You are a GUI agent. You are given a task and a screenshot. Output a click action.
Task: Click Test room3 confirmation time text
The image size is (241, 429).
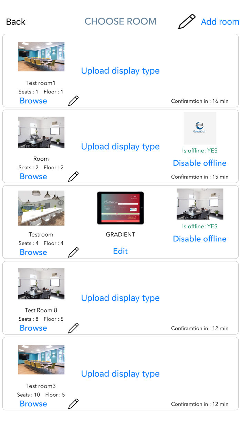[x=200, y=404]
